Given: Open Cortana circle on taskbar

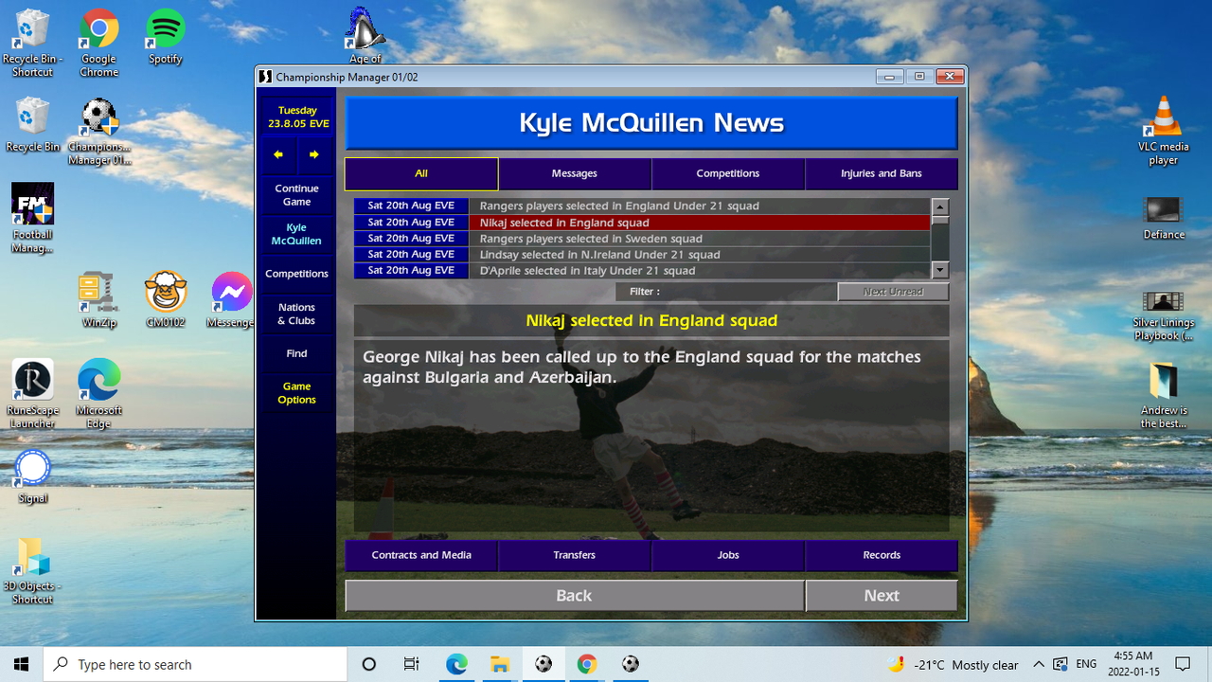Looking at the screenshot, I should tap(369, 664).
